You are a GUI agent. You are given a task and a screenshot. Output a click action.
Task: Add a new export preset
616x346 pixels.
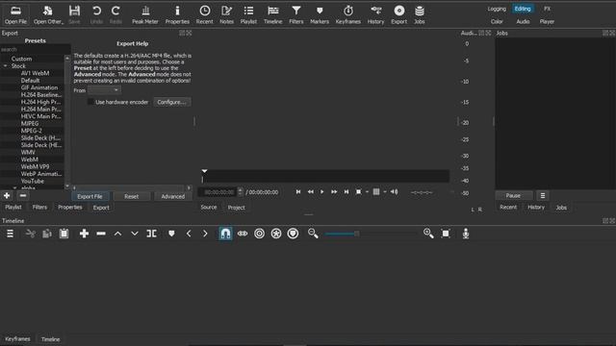point(7,195)
